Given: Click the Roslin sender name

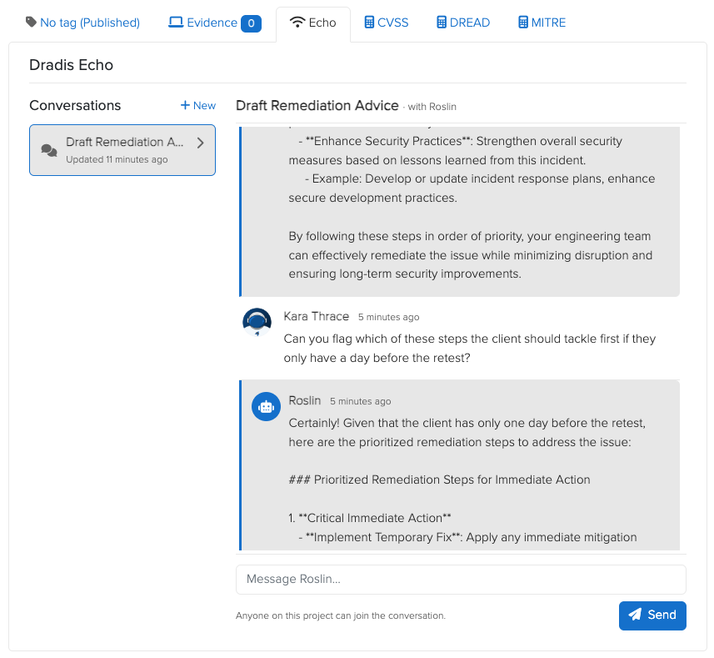Looking at the screenshot, I should point(305,400).
